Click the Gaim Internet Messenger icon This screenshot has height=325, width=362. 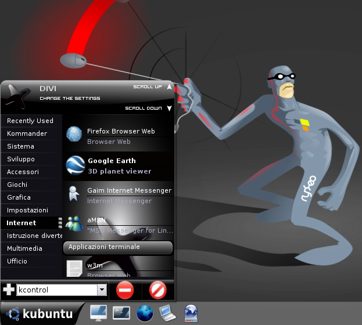click(74, 193)
